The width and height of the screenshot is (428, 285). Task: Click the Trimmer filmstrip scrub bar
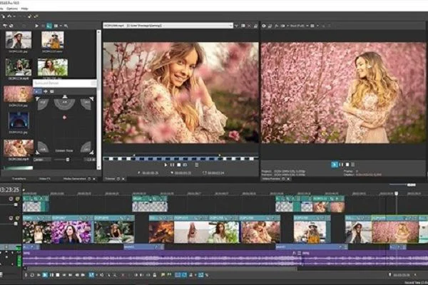(x=180, y=158)
